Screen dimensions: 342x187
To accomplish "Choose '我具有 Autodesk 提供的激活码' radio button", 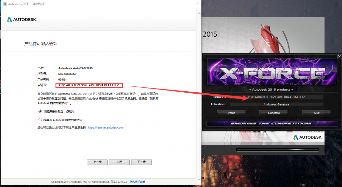I will [x=40, y=120].
